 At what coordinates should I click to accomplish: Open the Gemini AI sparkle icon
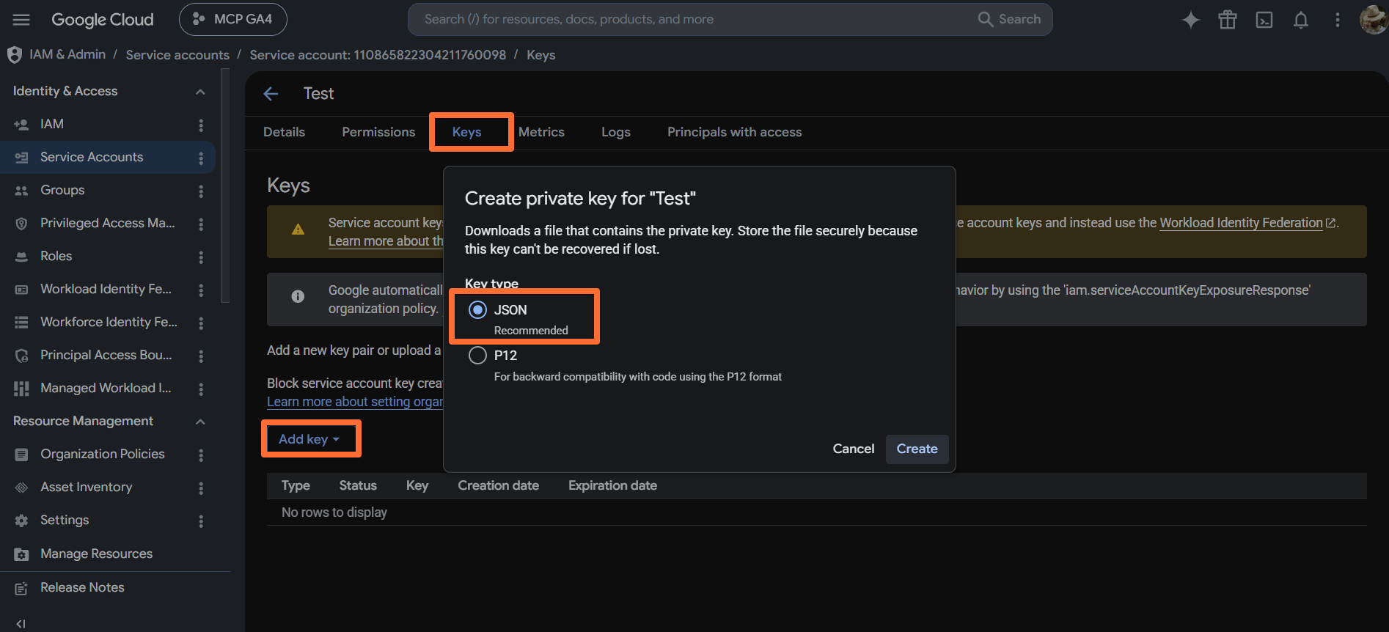(x=1191, y=20)
